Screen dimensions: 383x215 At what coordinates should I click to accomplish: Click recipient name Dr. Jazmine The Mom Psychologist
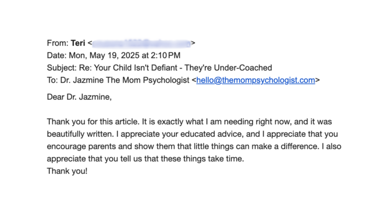point(124,80)
